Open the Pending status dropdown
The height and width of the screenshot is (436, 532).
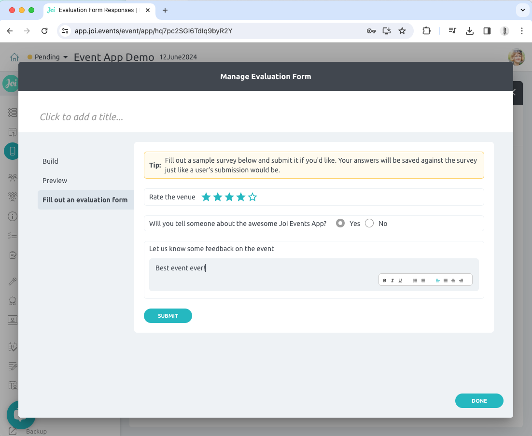click(x=48, y=57)
